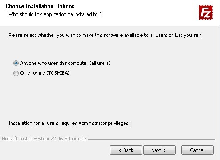Click the separator line beside Nullsoft label
Viewport: 220px width, 160px height.
point(151,139)
